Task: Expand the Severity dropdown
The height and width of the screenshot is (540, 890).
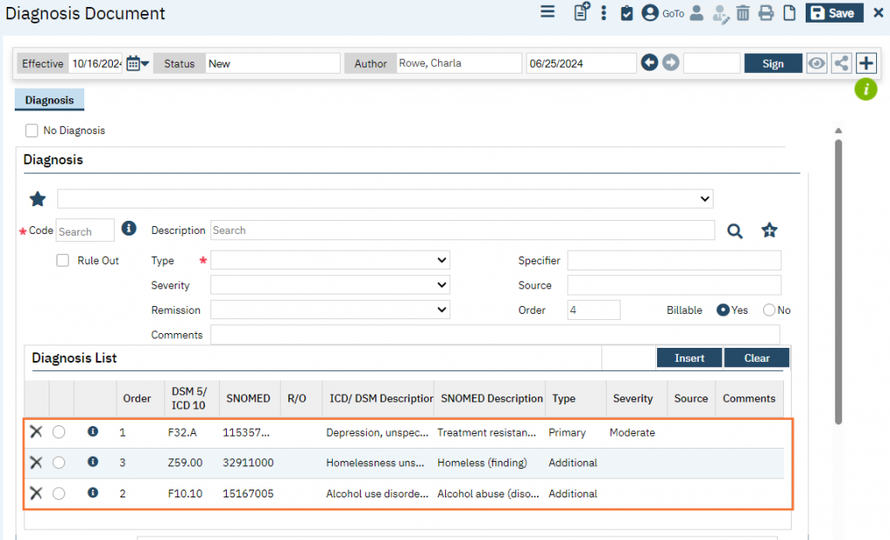Action: [x=330, y=285]
